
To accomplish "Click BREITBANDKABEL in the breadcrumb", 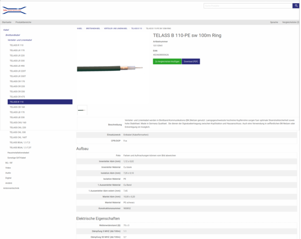I will (x=93, y=29).
